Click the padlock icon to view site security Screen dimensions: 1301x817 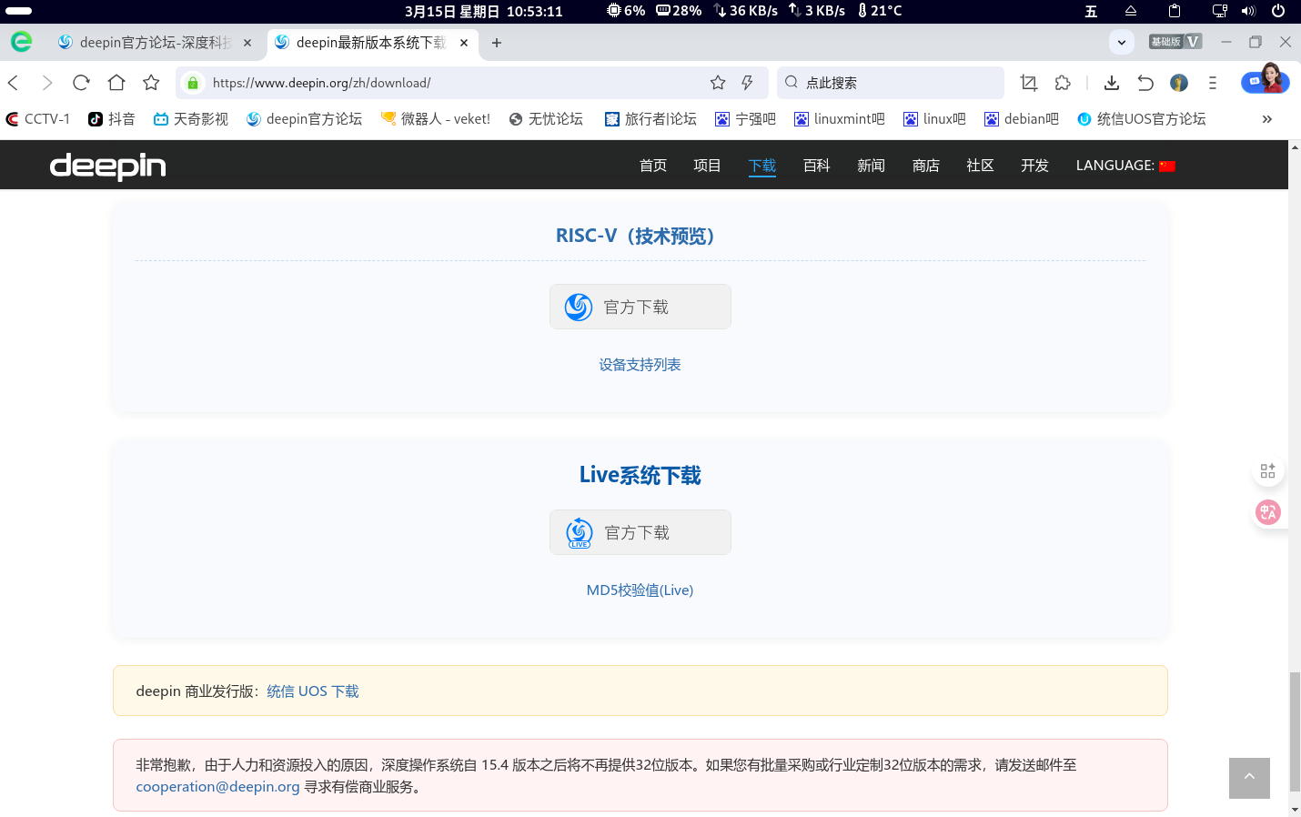193,82
